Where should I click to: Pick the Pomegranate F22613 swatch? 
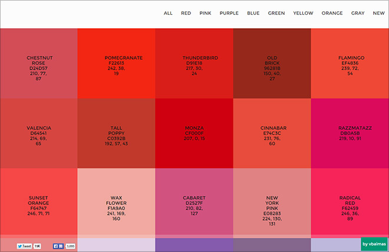116,64
